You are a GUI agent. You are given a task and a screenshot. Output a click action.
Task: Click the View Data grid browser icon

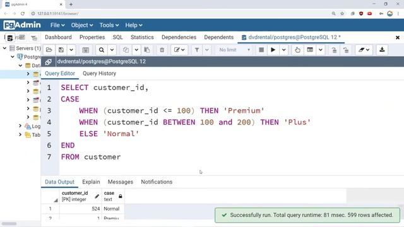(22, 38)
